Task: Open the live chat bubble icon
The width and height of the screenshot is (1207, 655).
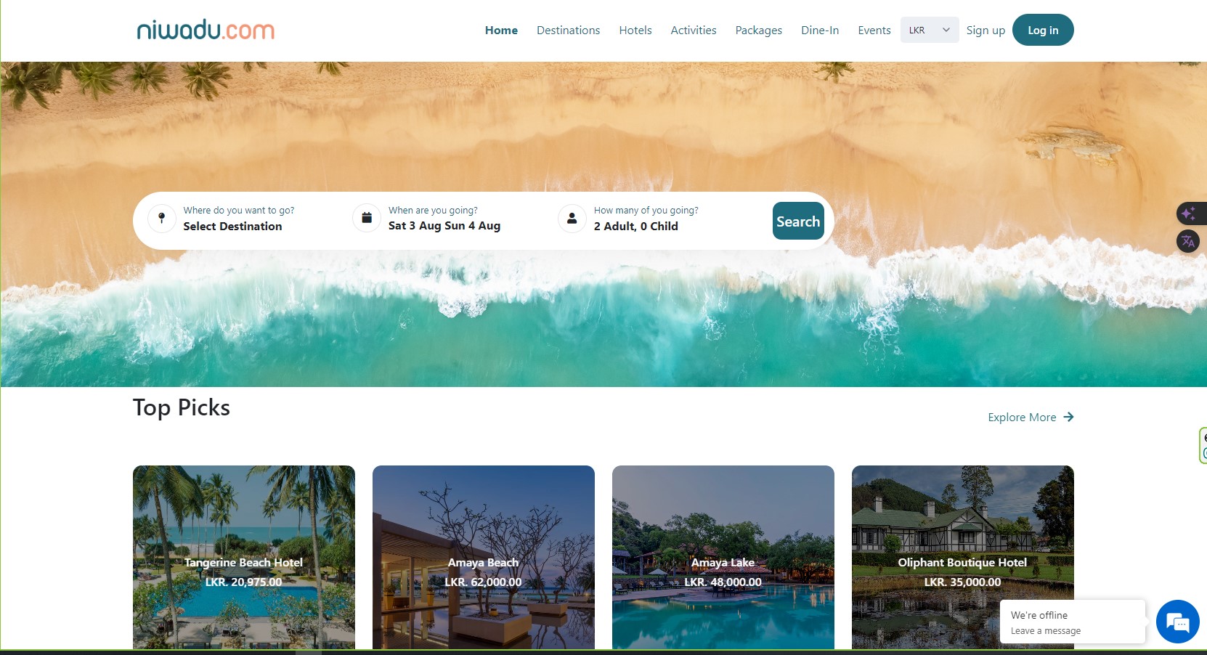Action: [x=1177, y=622]
